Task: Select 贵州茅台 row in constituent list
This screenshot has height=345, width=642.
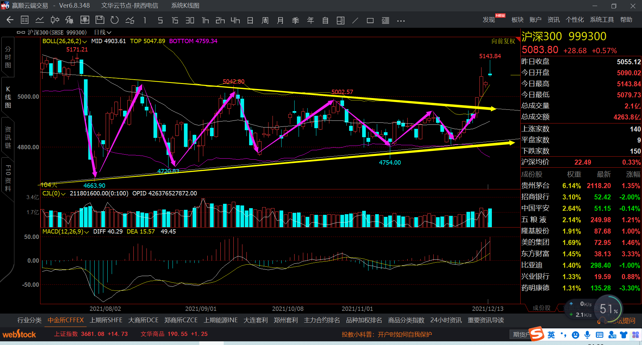Action: (535, 186)
